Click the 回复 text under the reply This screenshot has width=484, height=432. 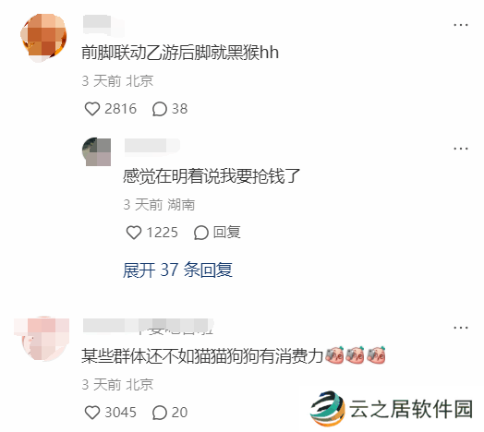click(226, 232)
